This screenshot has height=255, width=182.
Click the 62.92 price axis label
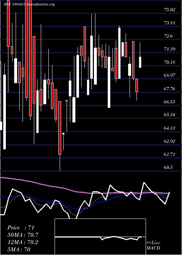click(170, 141)
